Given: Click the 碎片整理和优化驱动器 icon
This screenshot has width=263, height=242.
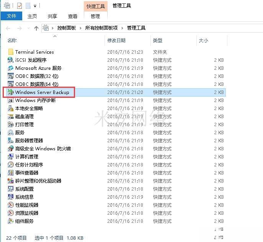Looking at the screenshot, I should [x=11, y=181].
